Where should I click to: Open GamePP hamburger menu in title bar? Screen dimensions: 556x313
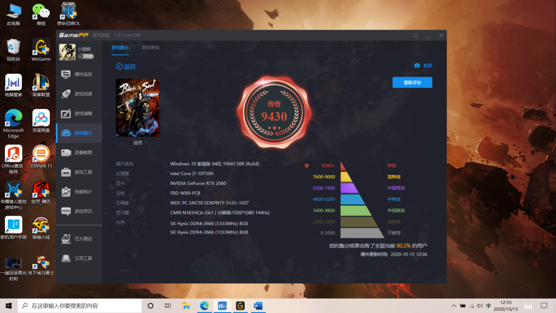pyautogui.click(x=415, y=36)
